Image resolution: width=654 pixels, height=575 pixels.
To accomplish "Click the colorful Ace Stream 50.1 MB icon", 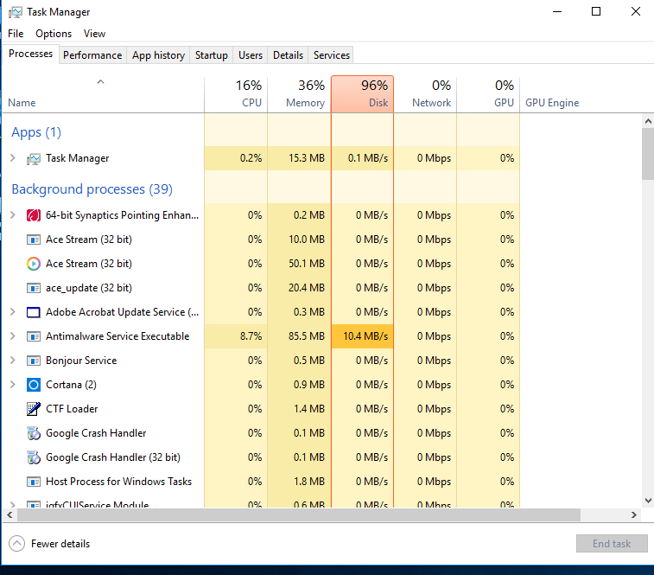I will (34, 264).
